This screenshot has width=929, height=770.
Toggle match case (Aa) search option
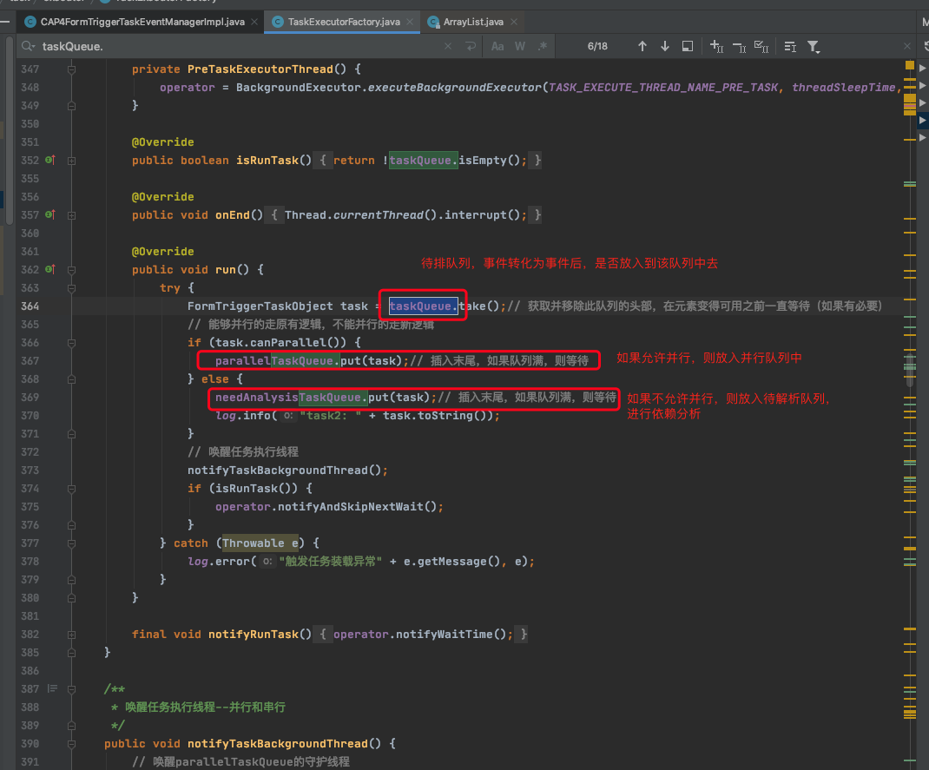[x=497, y=46]
